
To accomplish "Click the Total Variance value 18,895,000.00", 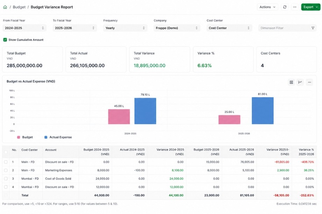I will (150, 65).
